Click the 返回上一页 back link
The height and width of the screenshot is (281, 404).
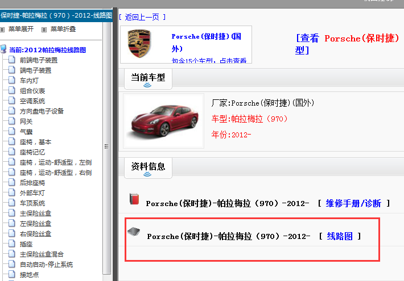(x=142, y=17)
